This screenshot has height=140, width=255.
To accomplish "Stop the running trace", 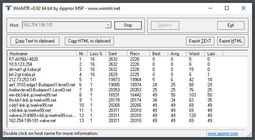I will pos(128,25).
